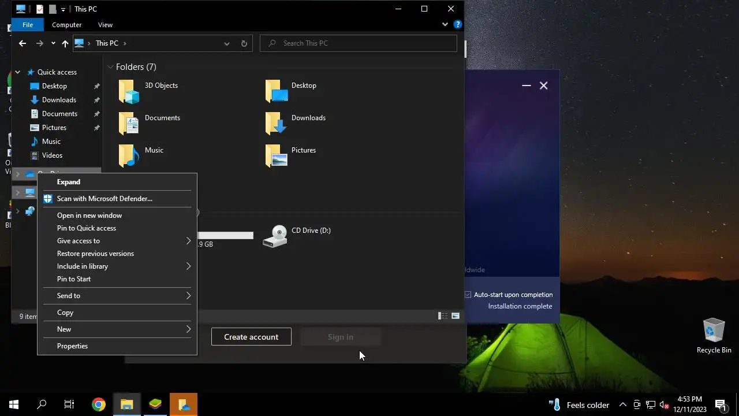Switch to details view layout icon
The width and height of the screenshot is (739, 416).
[x=443, y=316]
